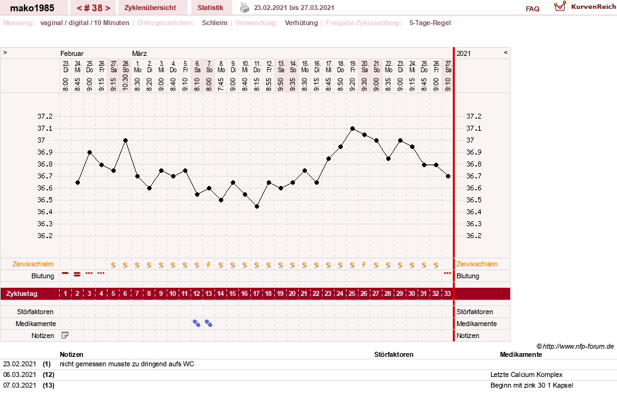
Task: Click the date 06.03.2021 in notes table
Action: coord(19,374)
